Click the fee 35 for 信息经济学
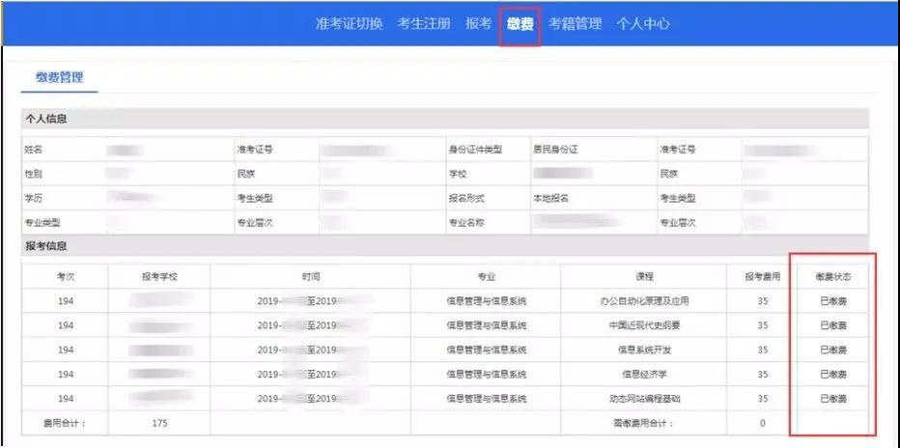The image size is (900, 448). click(x=762, y=374)
